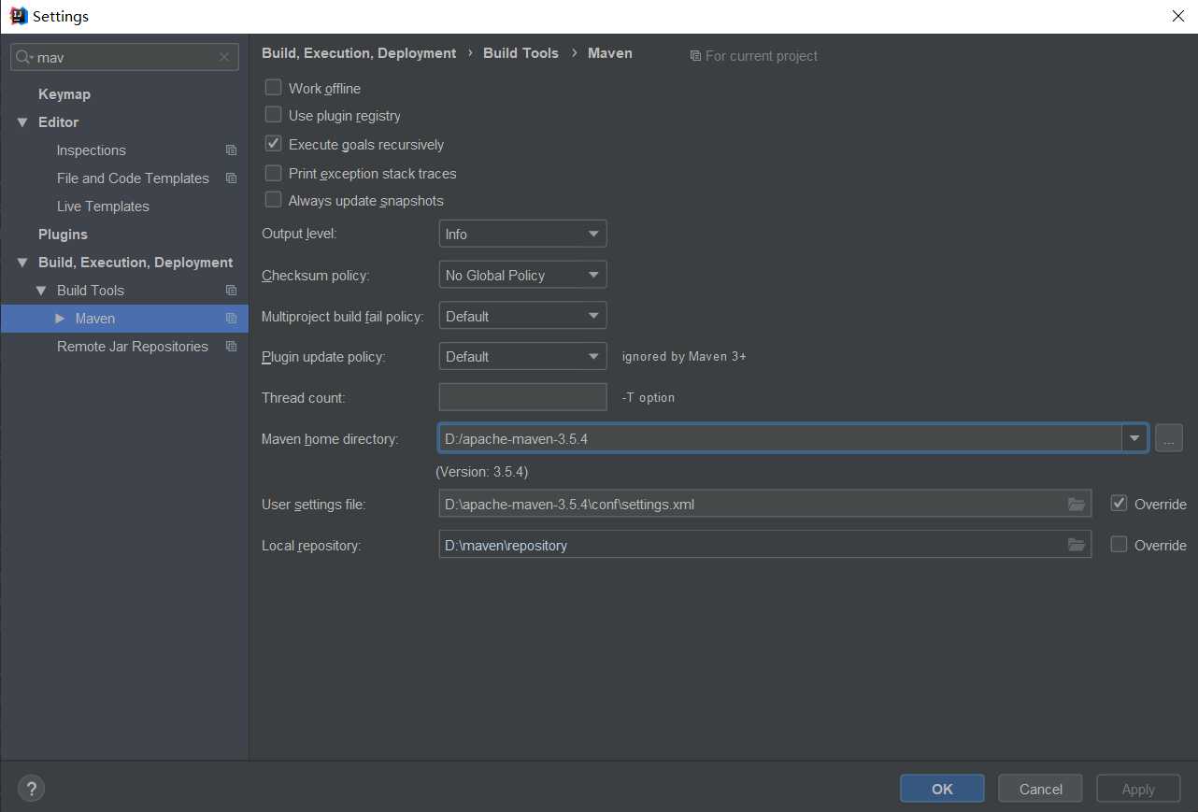Screen dimensions: 1198x812
Task: Click project-level icon beside Build Tools
Action: click(x=231, y=291)
